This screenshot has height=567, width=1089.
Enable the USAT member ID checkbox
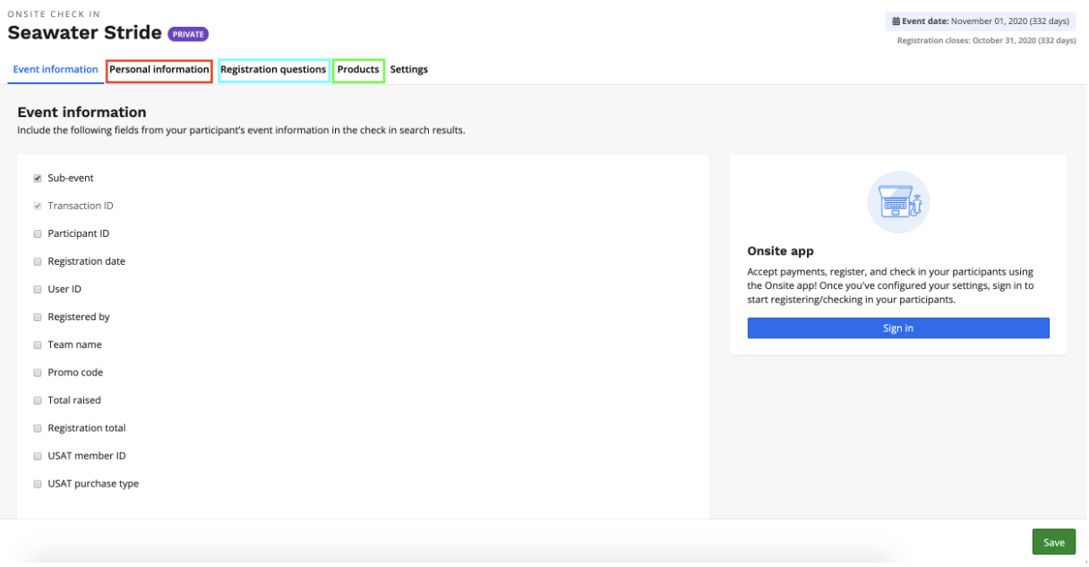point(38,456)
